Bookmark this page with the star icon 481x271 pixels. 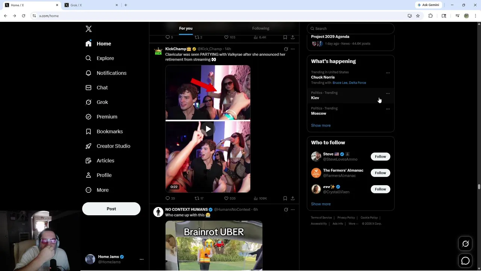point(418,16)
